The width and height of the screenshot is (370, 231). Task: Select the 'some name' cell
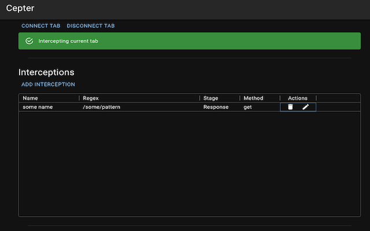[x=38, y=107]
